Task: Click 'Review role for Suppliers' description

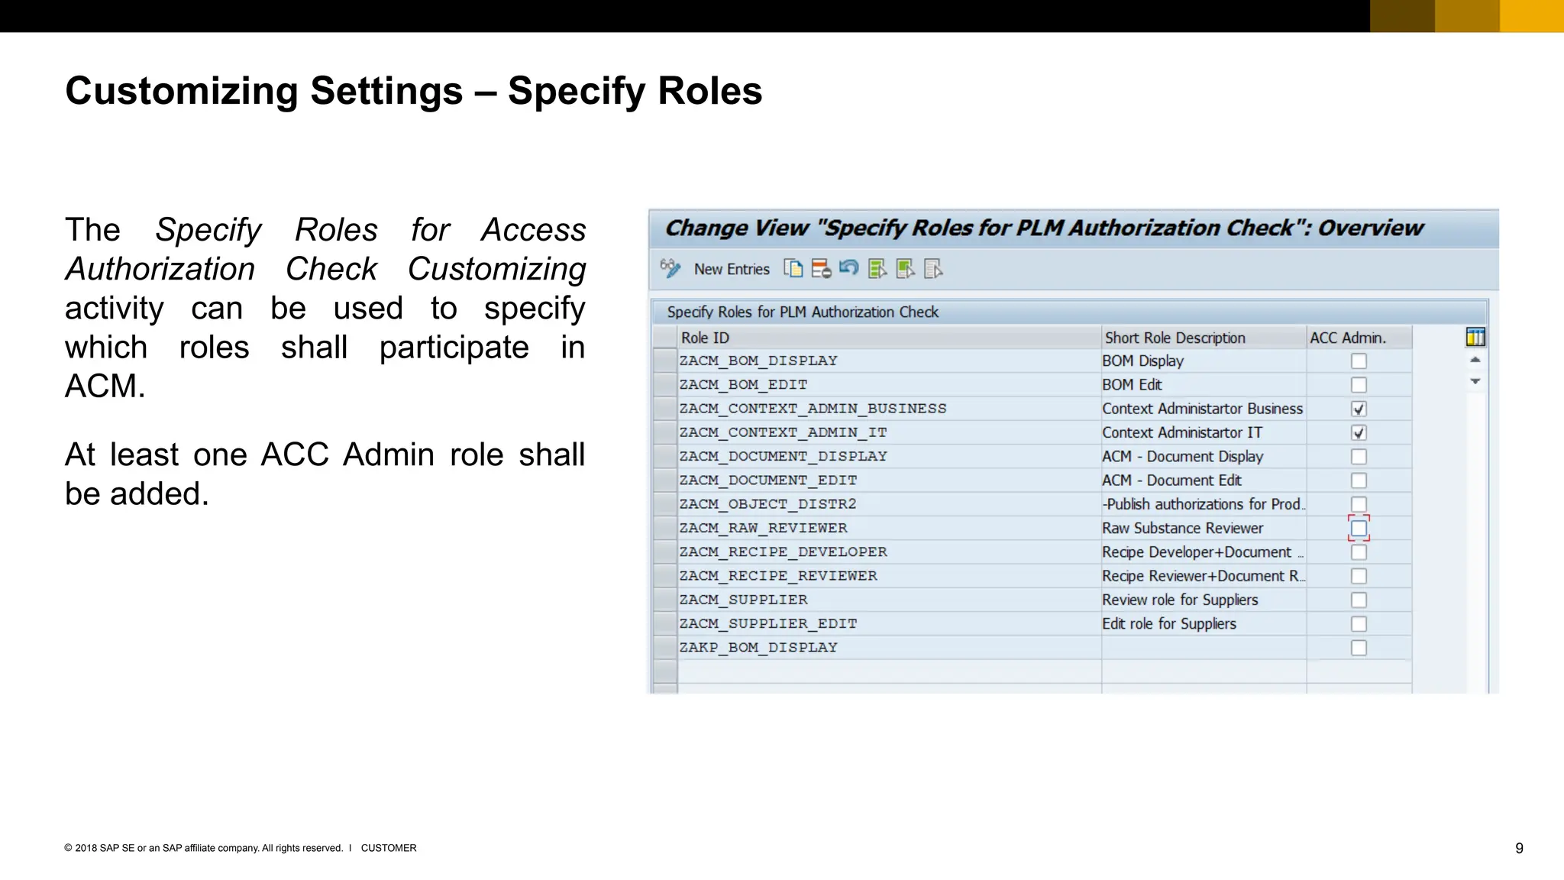Action: pyautogui.click(x=1204, y=600)
